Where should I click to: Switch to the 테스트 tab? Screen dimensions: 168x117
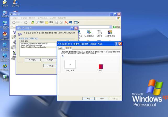click(68, 48)
